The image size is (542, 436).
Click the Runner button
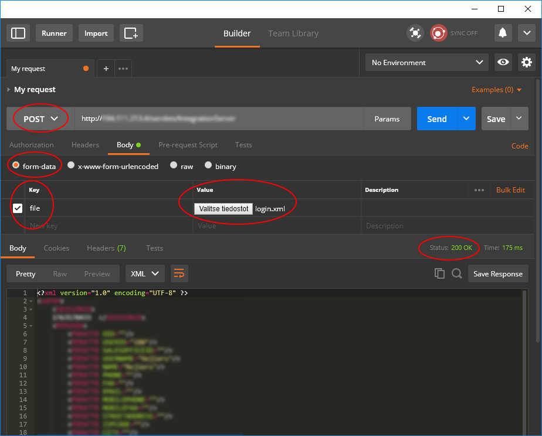point(54,33)
